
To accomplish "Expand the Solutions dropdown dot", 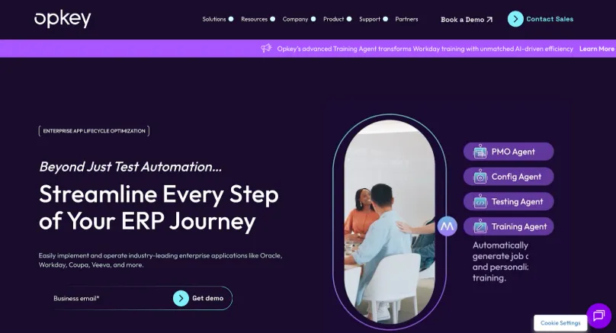I will click(x=231, y=19).
